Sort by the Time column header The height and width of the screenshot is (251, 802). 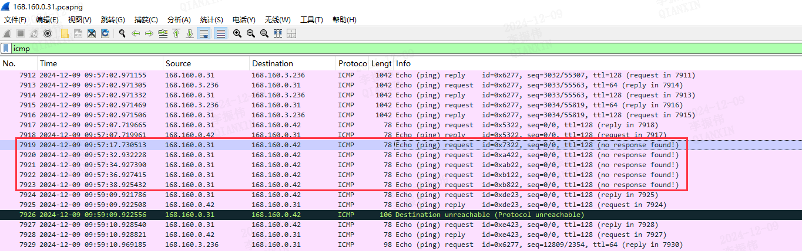(x=100, y=63)
